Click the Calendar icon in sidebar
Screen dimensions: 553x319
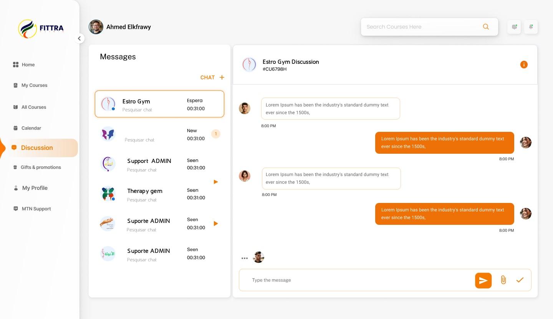(x=15, y=128)
